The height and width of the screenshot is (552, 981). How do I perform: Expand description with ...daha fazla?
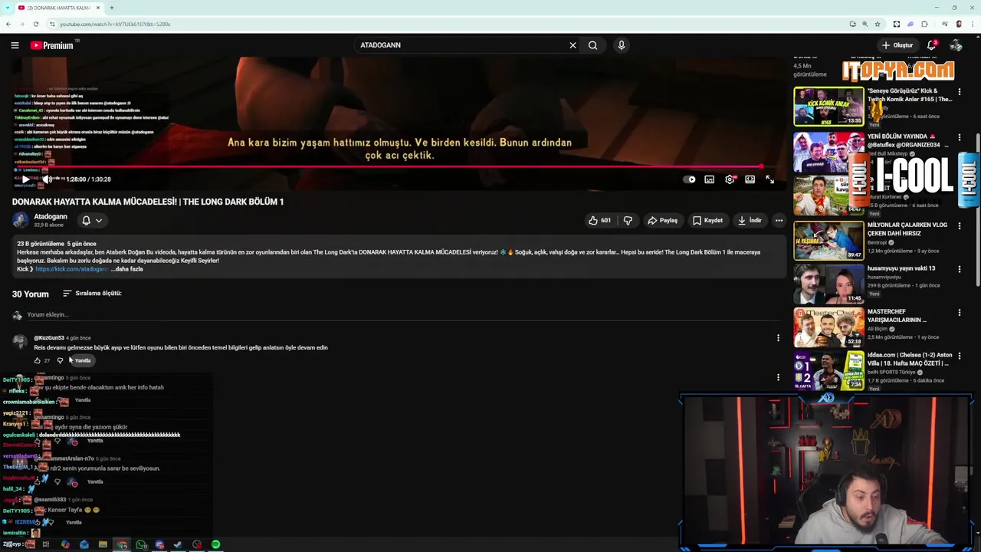(127, 269)
